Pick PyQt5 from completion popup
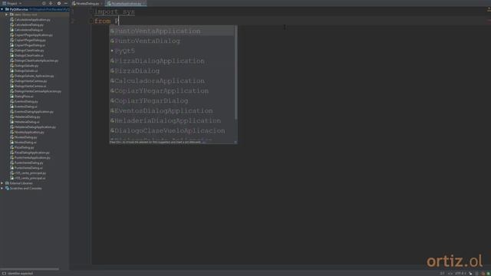491x276 pixels. point(172,51)
